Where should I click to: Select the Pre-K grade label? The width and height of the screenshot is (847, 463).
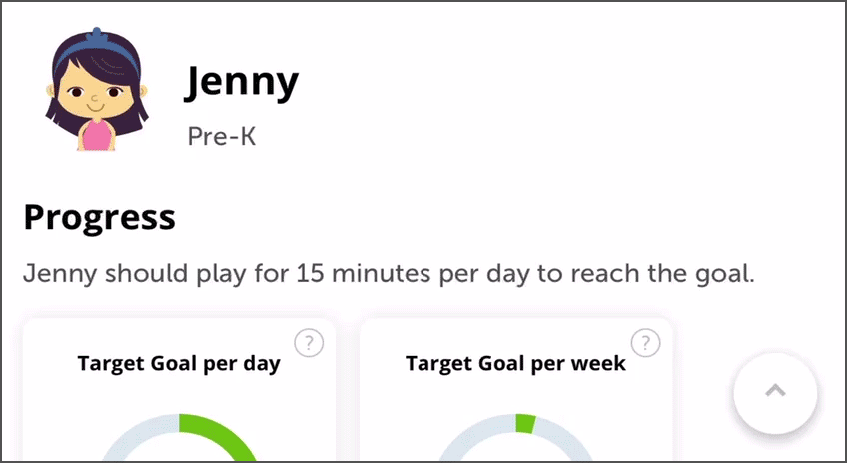tap(222, 136)
